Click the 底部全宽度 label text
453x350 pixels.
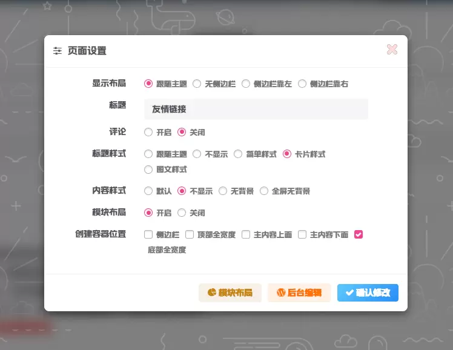pos(167,250)
